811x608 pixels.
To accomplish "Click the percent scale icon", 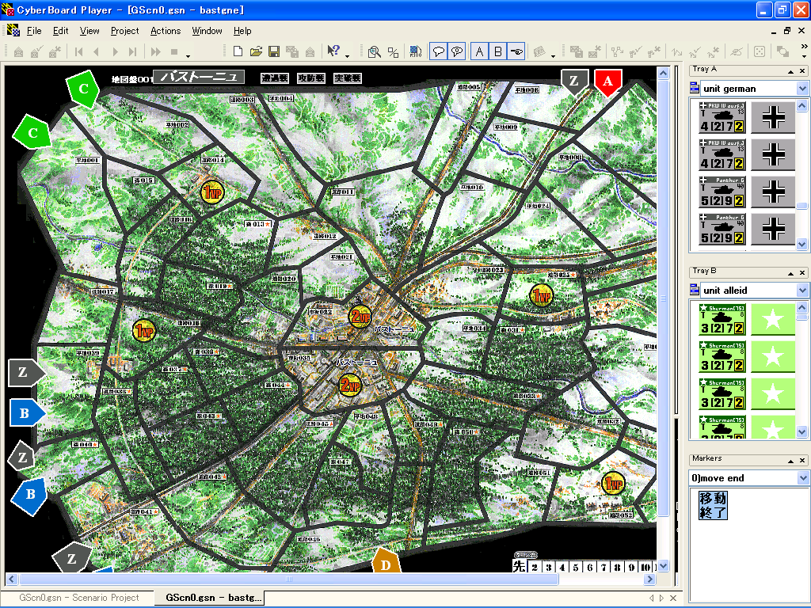I will (393, 51).
